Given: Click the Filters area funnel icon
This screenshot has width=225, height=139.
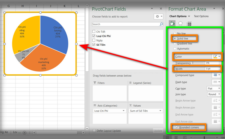Looking at the screenshot, I should (x=95, y=83).
